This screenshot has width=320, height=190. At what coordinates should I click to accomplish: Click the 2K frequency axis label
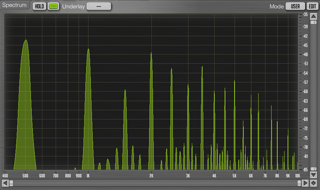(x=151, y=176)
